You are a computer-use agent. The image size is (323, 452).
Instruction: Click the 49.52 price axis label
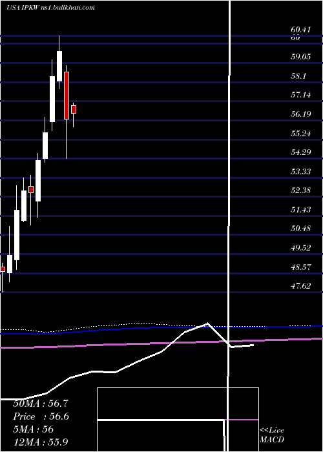point(301,248)
